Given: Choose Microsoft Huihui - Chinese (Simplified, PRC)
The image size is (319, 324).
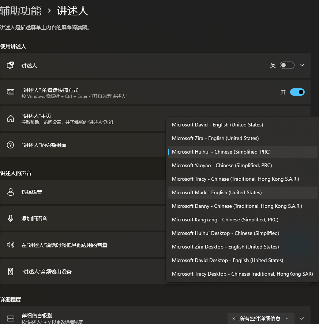Looking at the screenshot, I should pyautogui.click(x=242, y=152).
